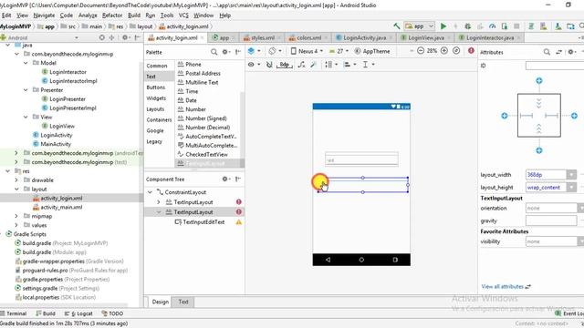Viewport: 584px width, 328px height.
Task: Open activity_main.xml in project tree
Action: click(61, 207)
